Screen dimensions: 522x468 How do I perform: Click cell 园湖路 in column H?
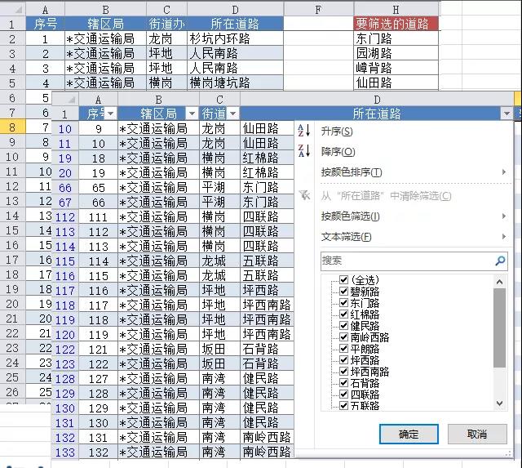click(396, 53)
